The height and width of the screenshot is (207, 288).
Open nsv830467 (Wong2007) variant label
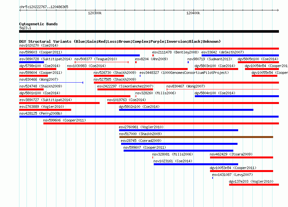(x=186, y=86)
